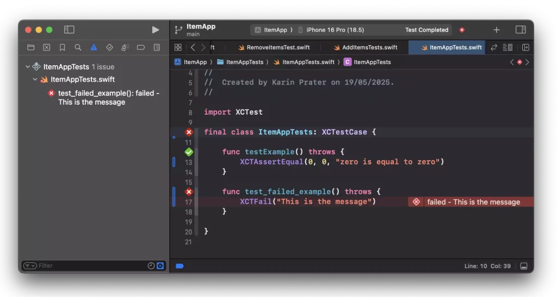
Task: Collapse the ItemAppTests.swift tree node
Action: click(35, 79)
